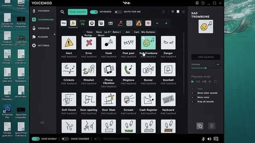Image resolution: width=255 pixels, height=143 pixels.
Task: Click the delete sound trash icon
Action: [x=212, y=126]
